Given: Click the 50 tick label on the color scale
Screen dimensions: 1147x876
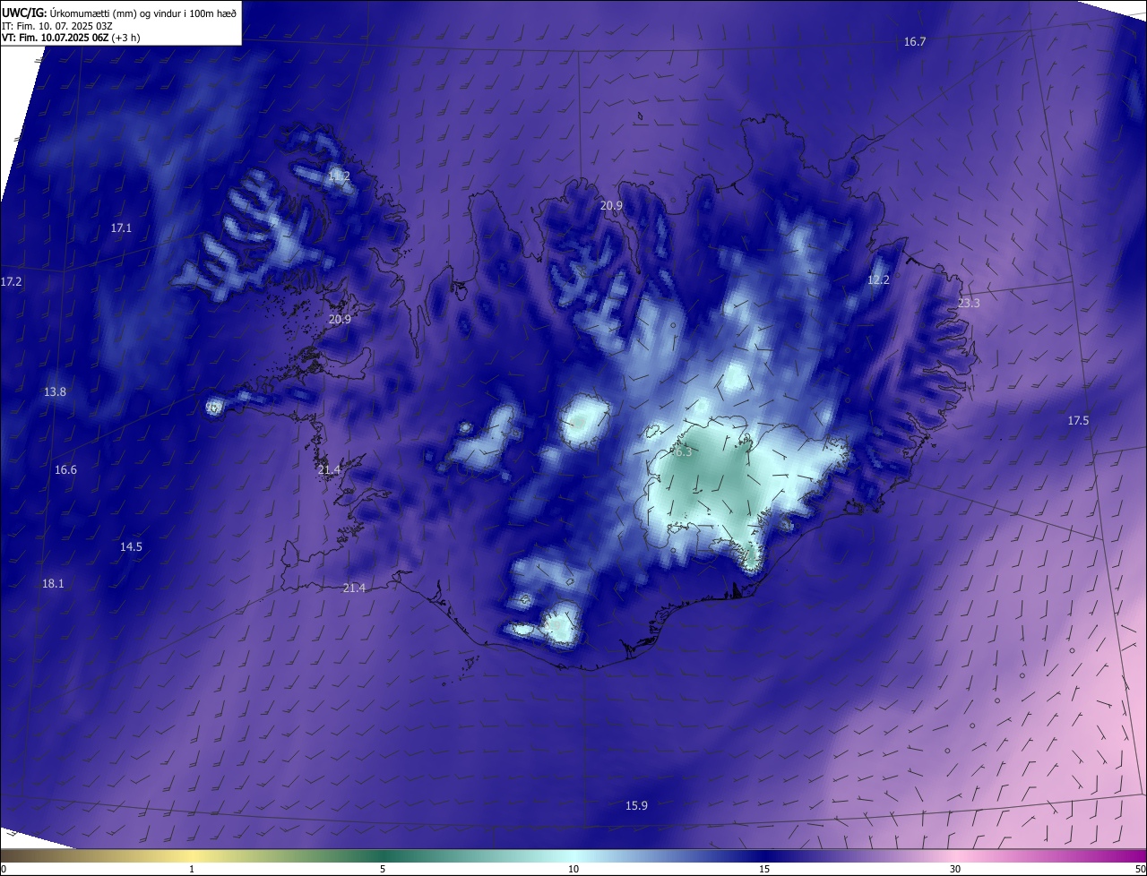Looking at the screenshot, I should click(x=1139, y=869).
